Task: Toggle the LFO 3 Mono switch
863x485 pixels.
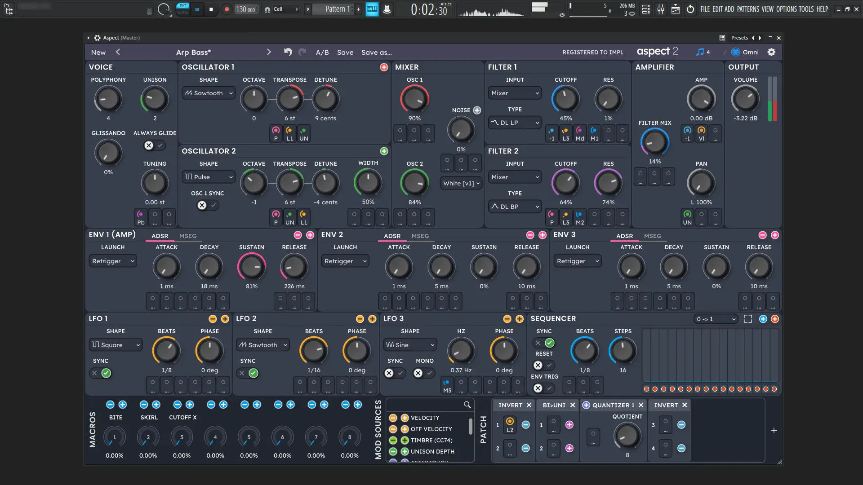Action: (423, 373)
